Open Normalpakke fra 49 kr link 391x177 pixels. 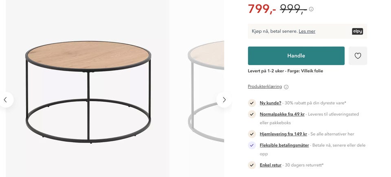click(x=282, y=114)
